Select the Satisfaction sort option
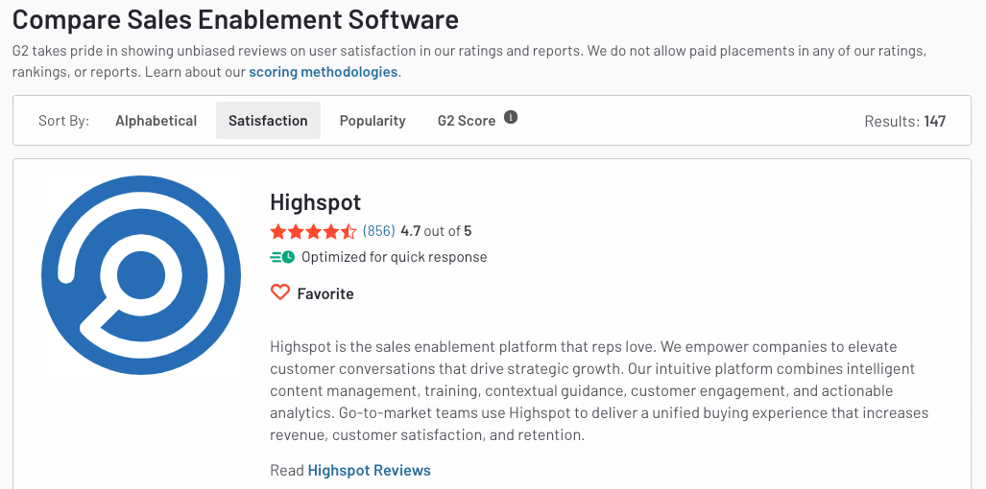986x489 pixels. click(268, 121)
